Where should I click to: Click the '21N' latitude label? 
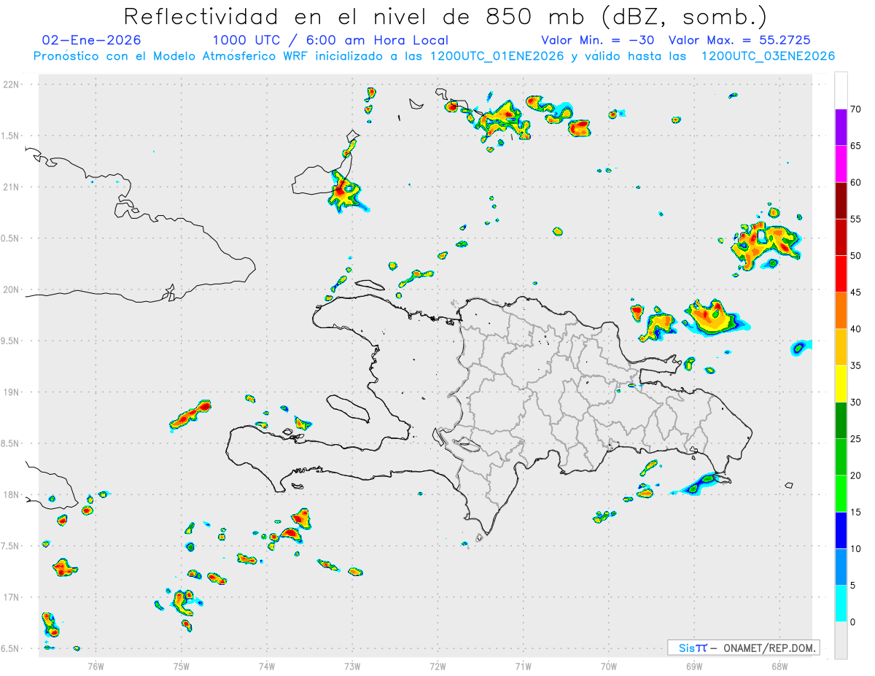tap(12, 187)
